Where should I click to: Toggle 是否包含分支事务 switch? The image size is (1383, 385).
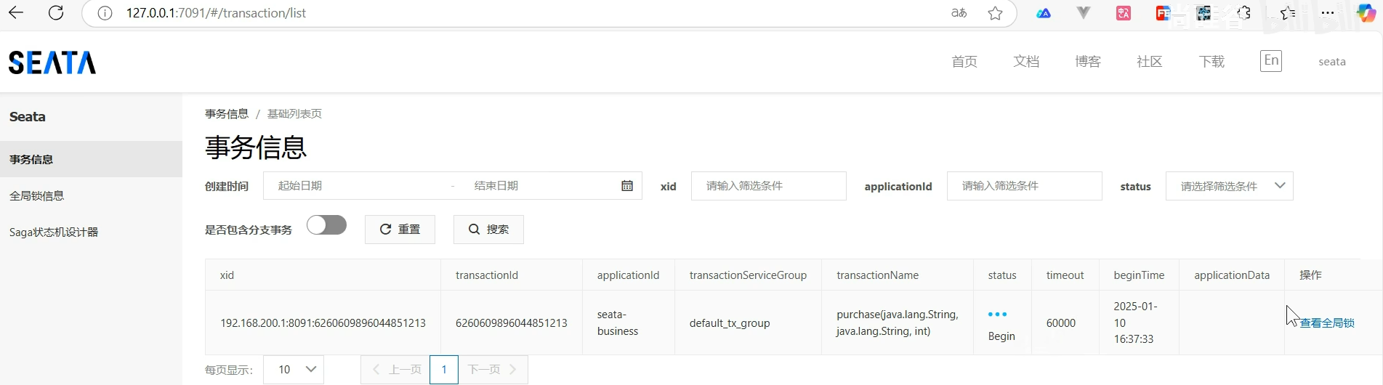[326, 225]
